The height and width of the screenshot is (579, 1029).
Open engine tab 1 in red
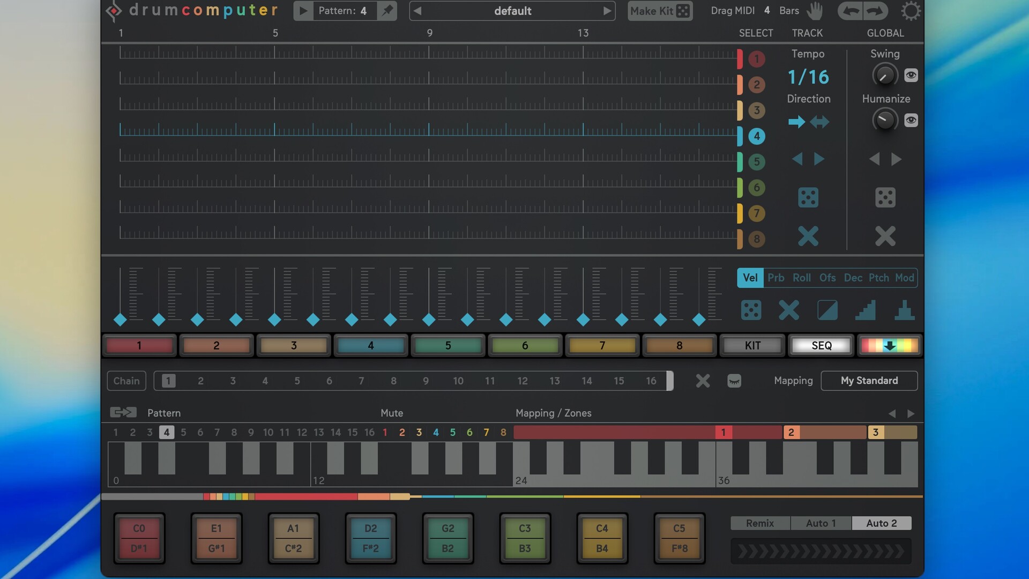(139, 346)
